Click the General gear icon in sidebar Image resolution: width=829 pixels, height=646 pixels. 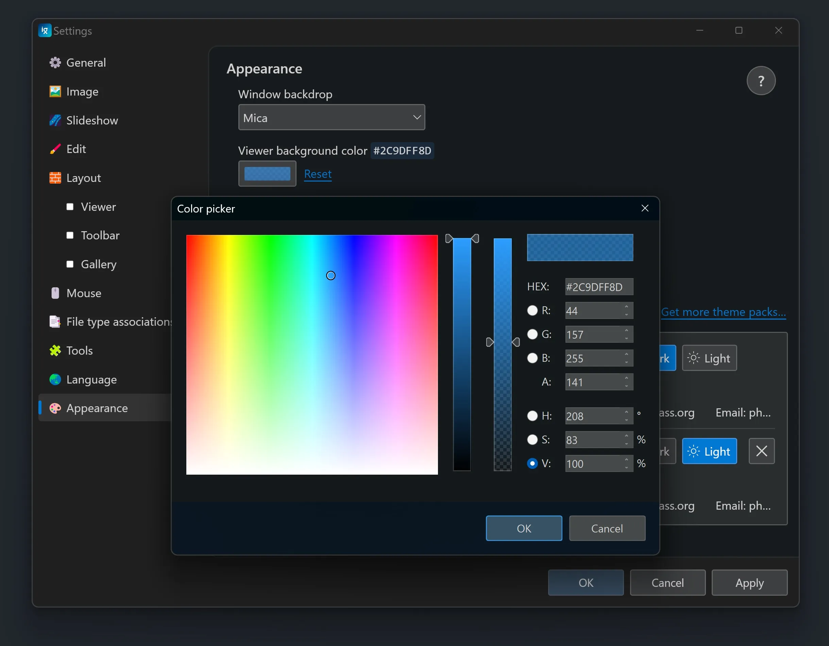click(x=55, y=63)
